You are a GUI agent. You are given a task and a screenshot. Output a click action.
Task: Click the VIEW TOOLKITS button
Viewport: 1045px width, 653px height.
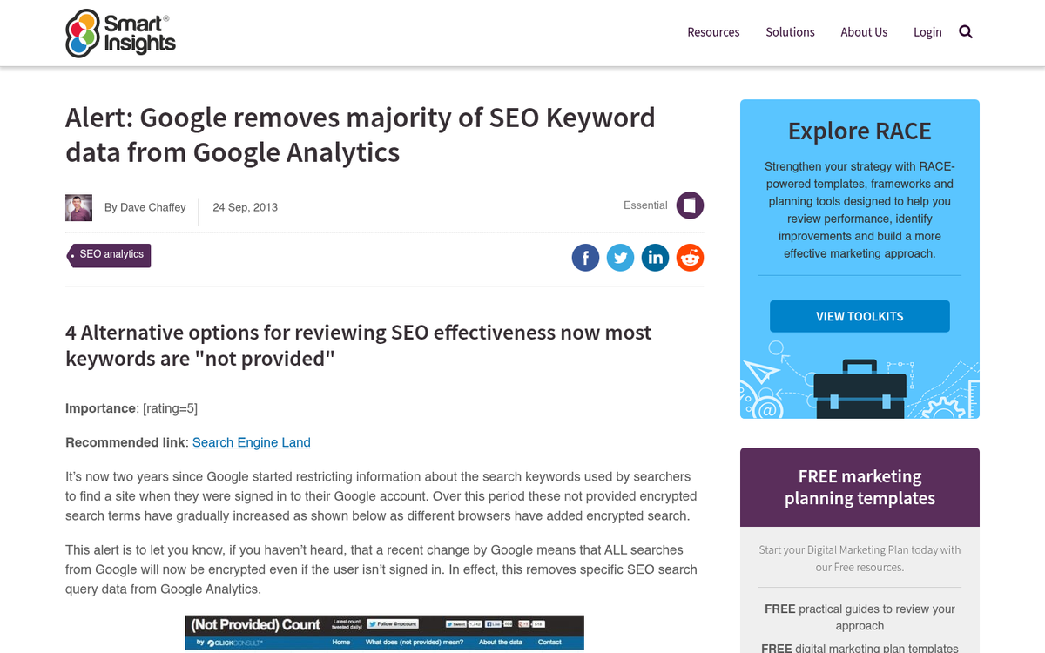(x=859, y=316)
